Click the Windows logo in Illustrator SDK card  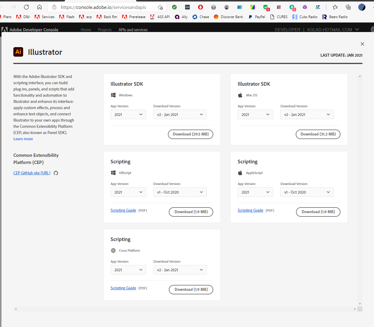click(113, 95)
